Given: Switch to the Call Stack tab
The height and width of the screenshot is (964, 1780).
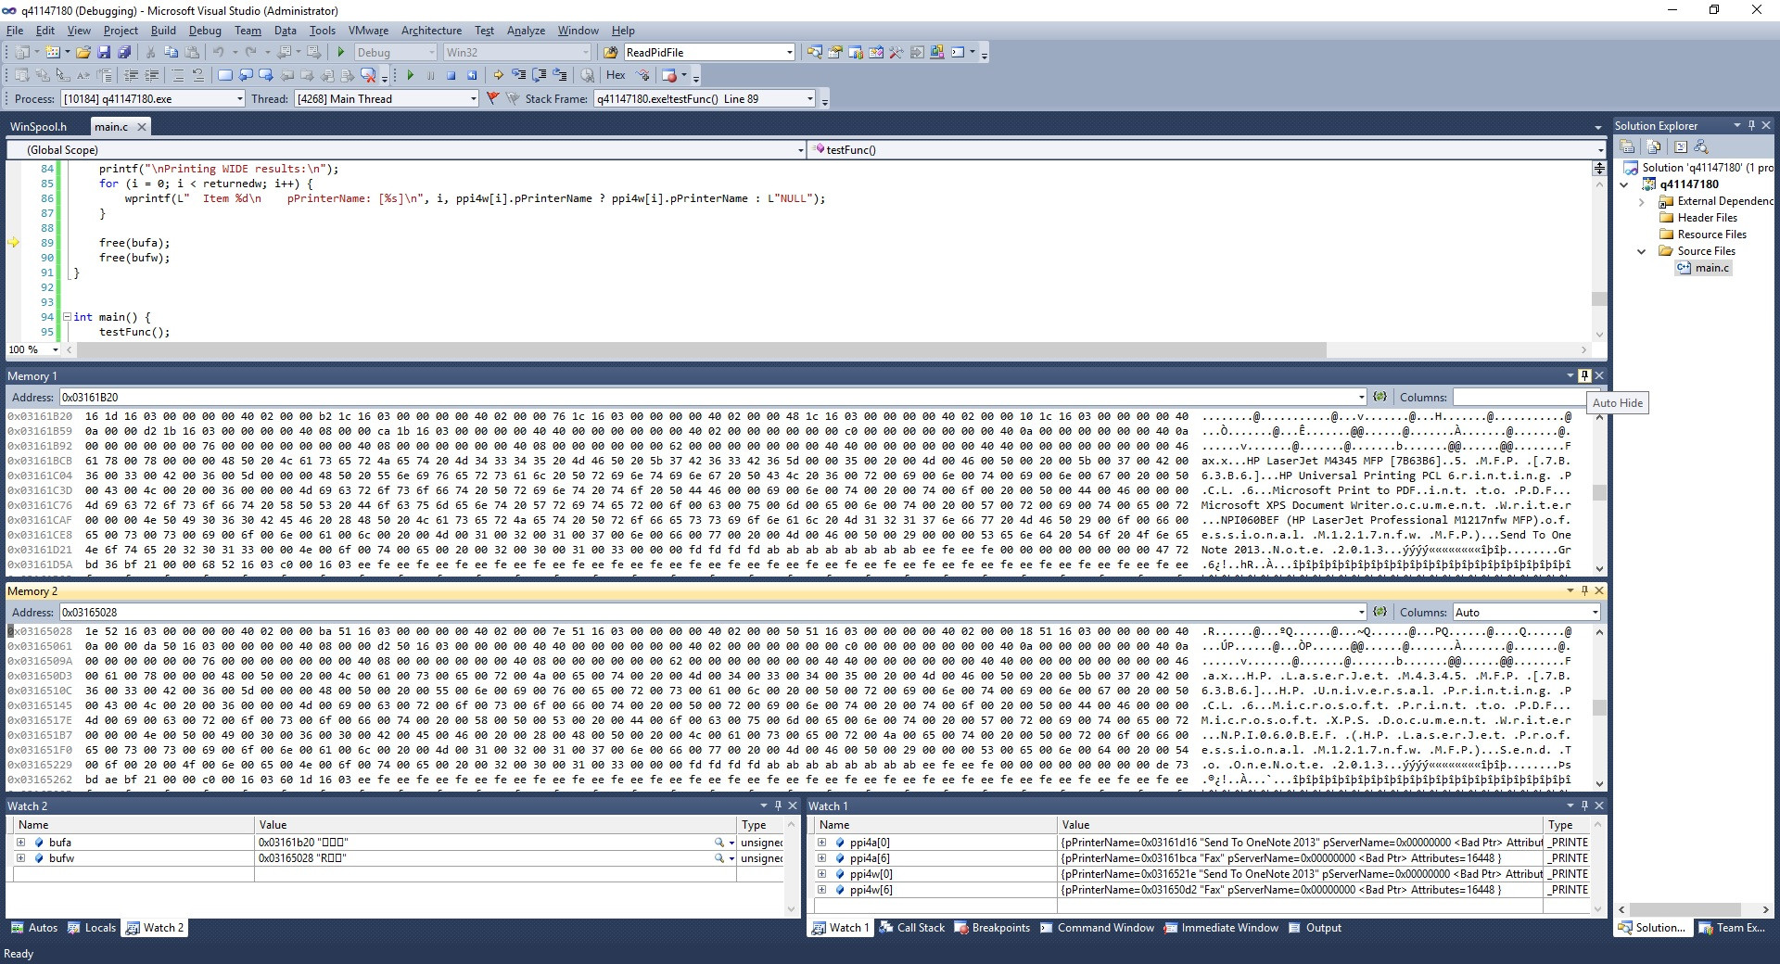Looking at the screenshot, I should 911,927.
